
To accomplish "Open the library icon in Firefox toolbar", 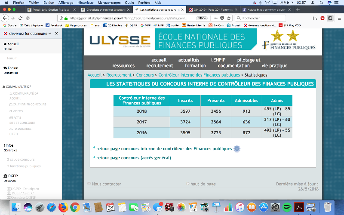I will (x=315, y=18).
